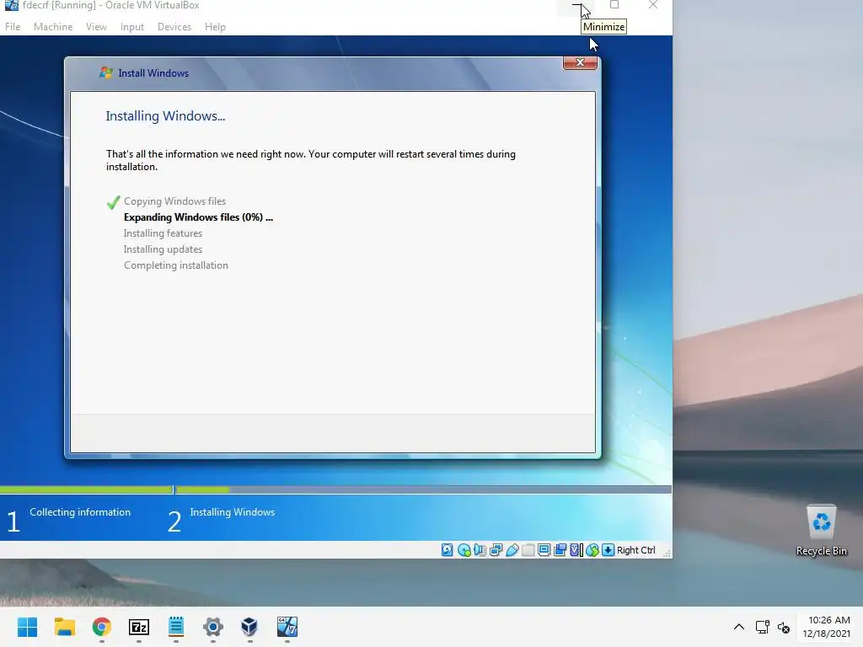Screen dimensions: 863x647
Task: Open Google Chrome from the taskbar
Action: (102, 627)
